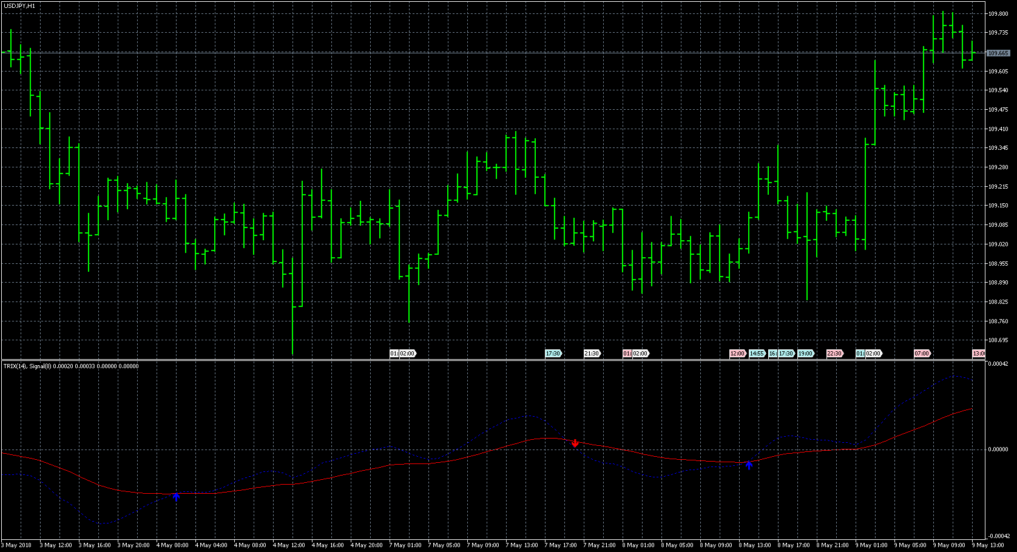
Task: Click the red down arrow sell signal
Action: [x=575, y=443]
